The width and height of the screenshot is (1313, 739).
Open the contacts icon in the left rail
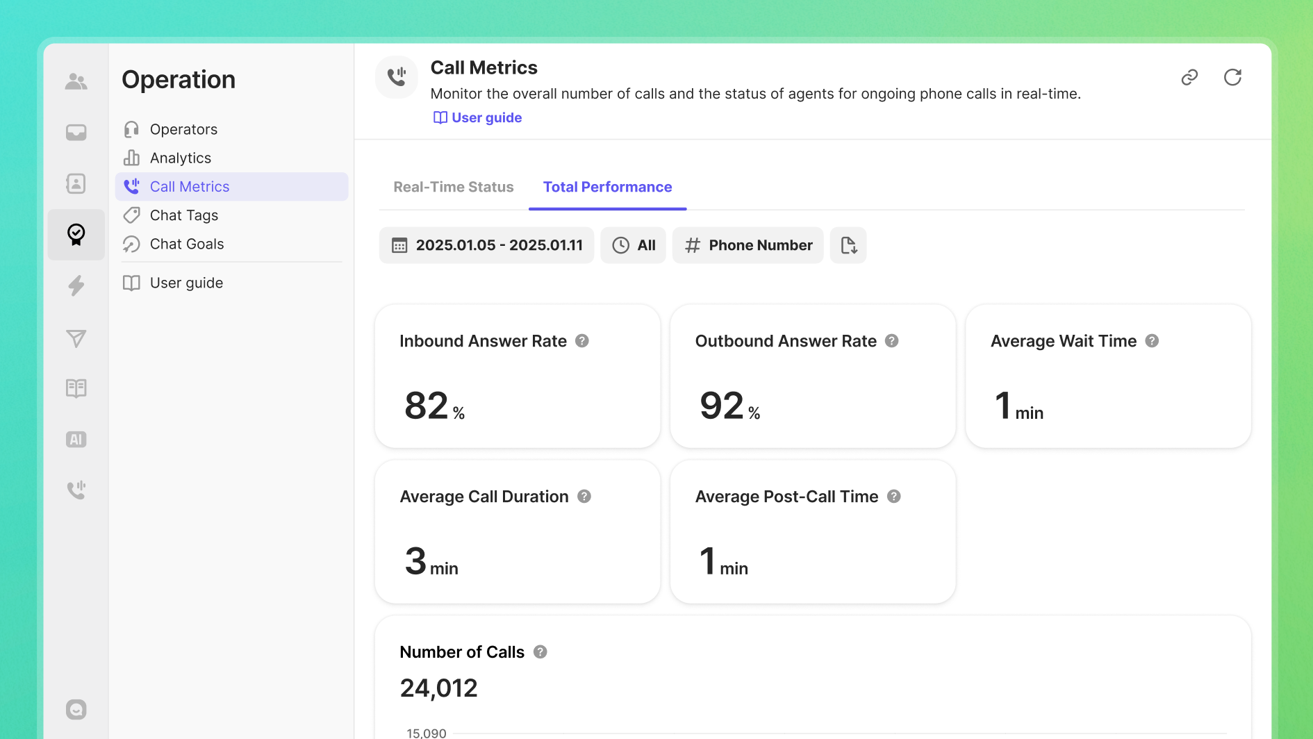point(76,183)
